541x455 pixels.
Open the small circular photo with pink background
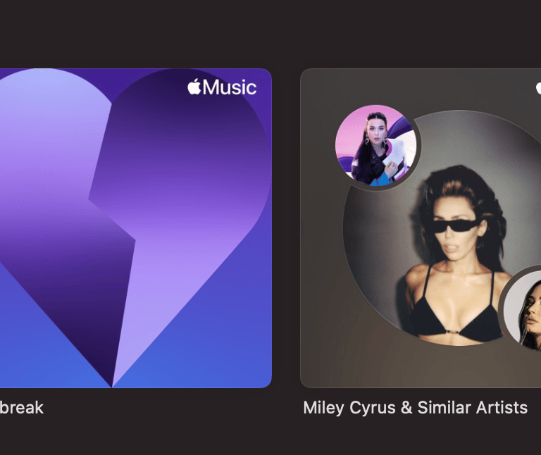tap(375, 145)
